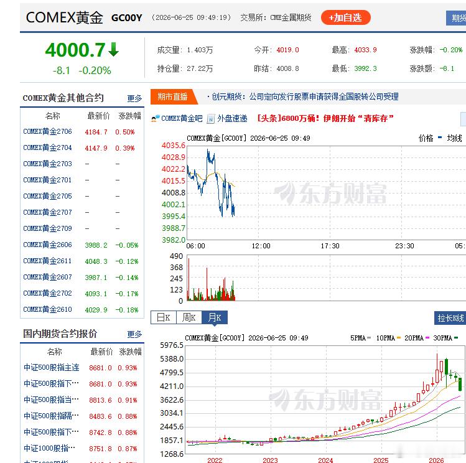Switch to the 周K chart tab
Screen dimensions: 466x463
(189, 317)
